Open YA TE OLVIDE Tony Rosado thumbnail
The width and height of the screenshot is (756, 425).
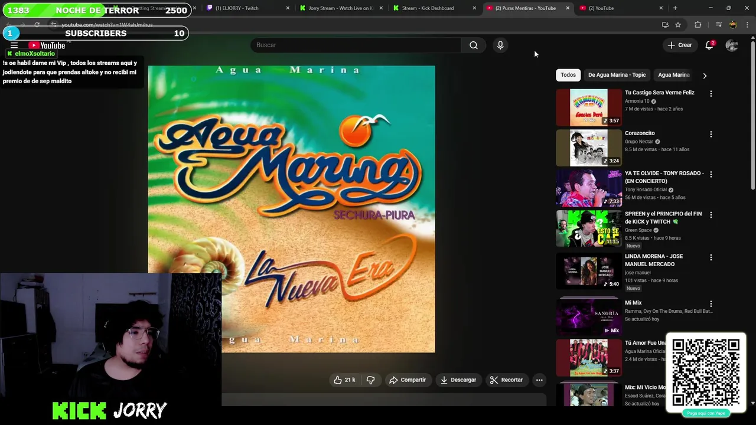[x=589, y=188]
